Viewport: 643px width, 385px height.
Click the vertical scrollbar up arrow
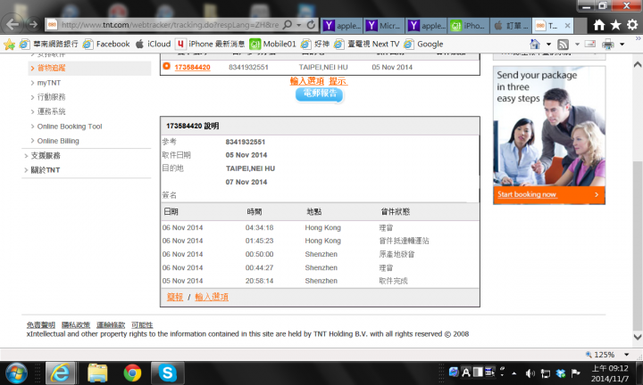(638, 65)
